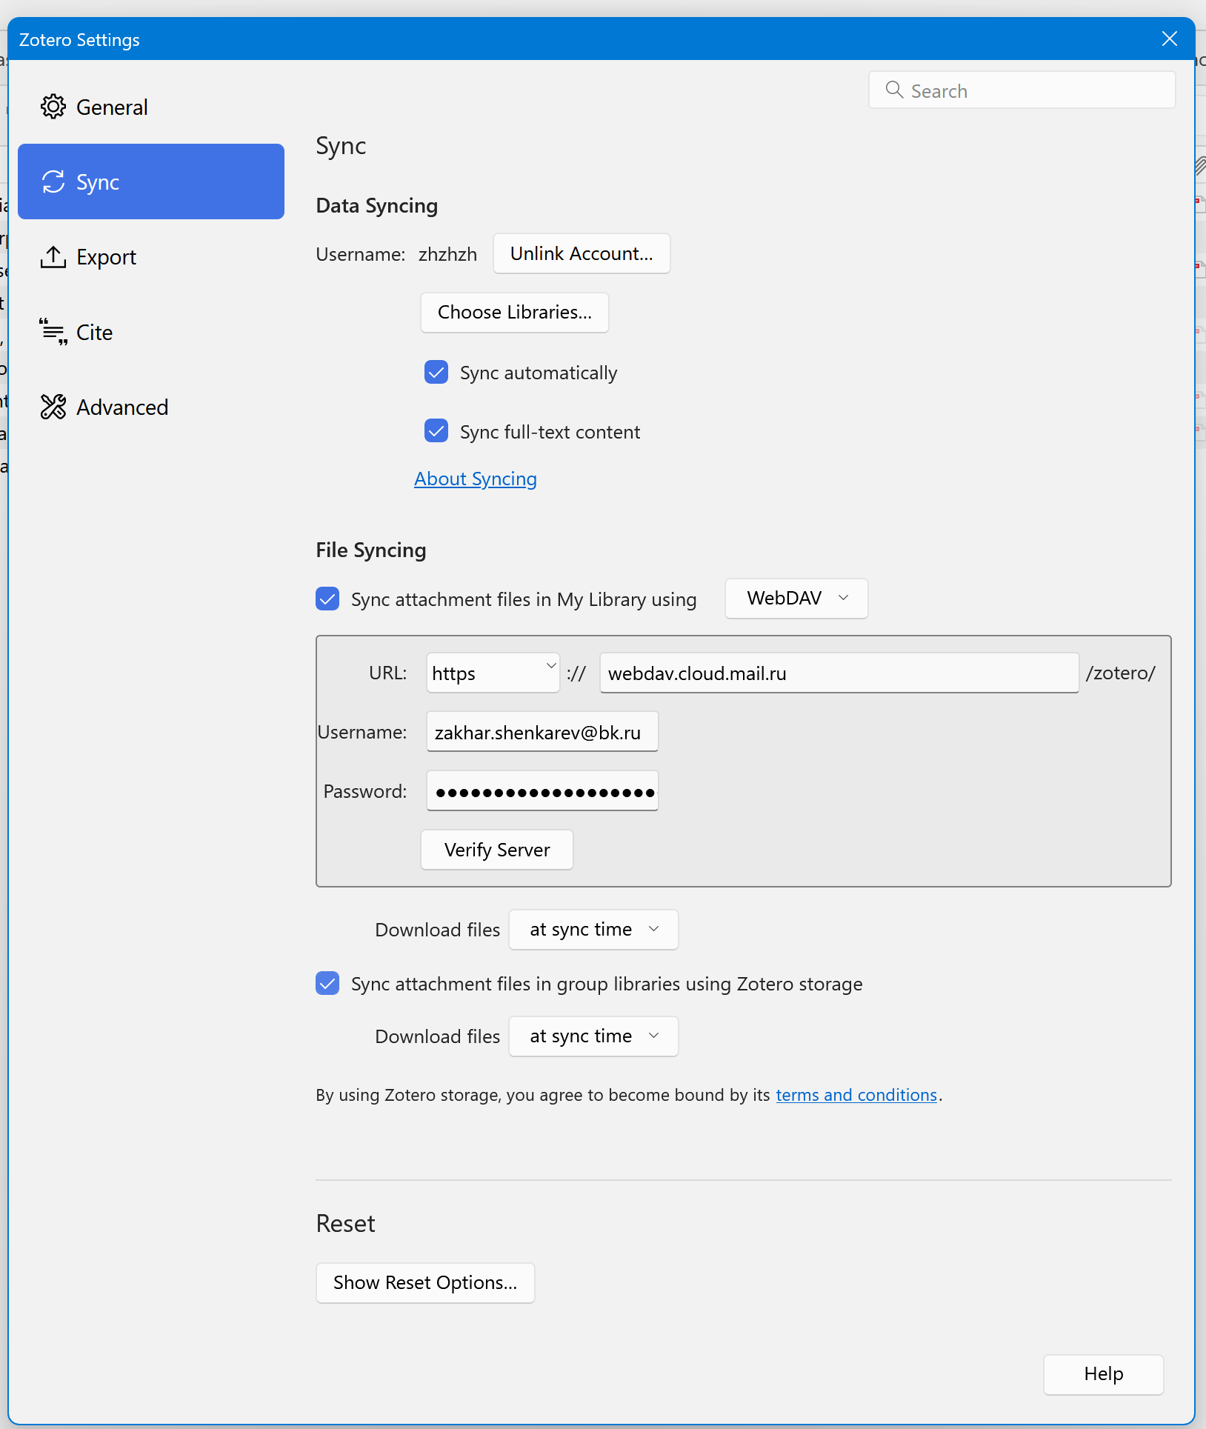Click Unlink Account button
The height and width of the screenshot is (1429, 1206).
point(582,253)
